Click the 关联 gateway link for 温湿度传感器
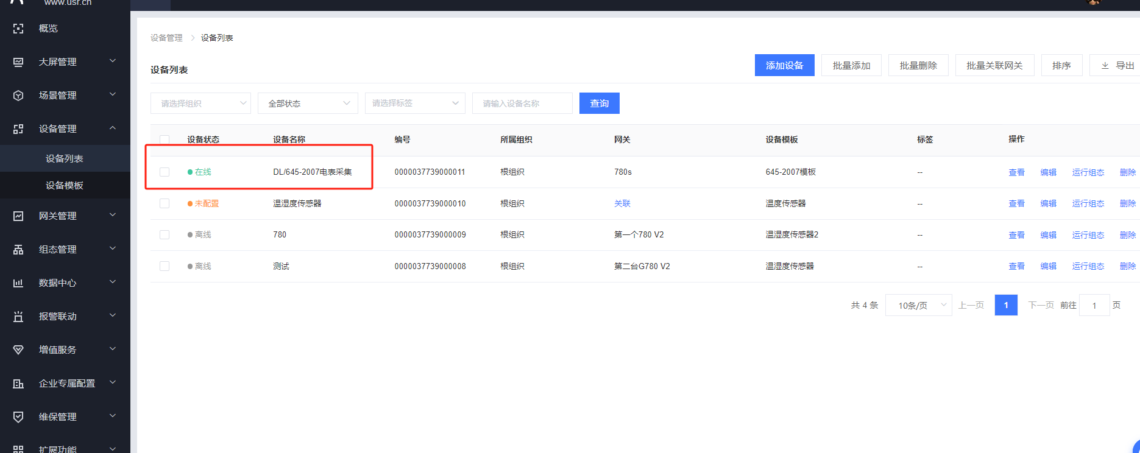Image resolution: width=1140 pixels, height=453 pixels. pyautogui.click(x=622, y=203)
